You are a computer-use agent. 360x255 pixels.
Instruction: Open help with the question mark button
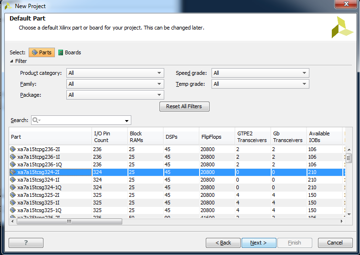[26, 243]
